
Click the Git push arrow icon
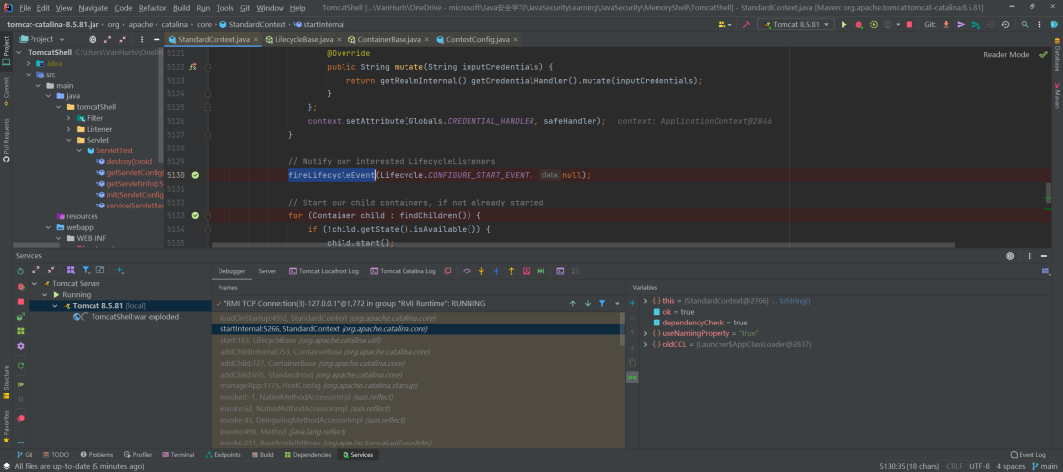(x=961, y=24)
